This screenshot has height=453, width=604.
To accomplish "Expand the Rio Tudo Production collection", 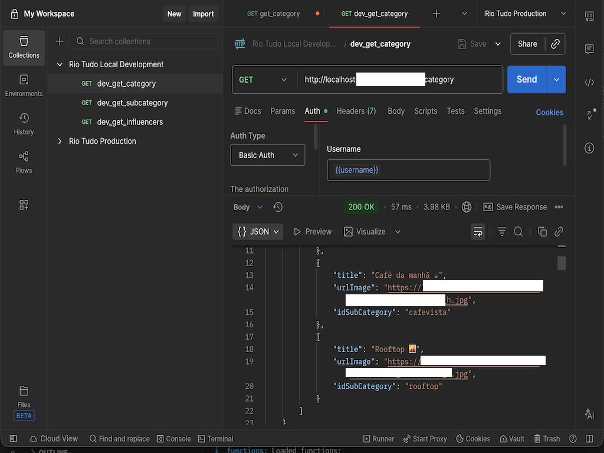I will pos(60,142).
